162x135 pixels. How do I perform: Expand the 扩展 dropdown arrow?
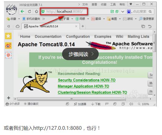coord(72,19)
